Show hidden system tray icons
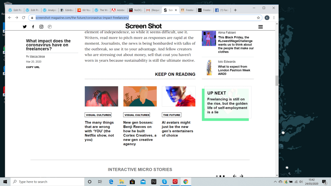This screenshot has width=331, height=186. coord(275,182)
